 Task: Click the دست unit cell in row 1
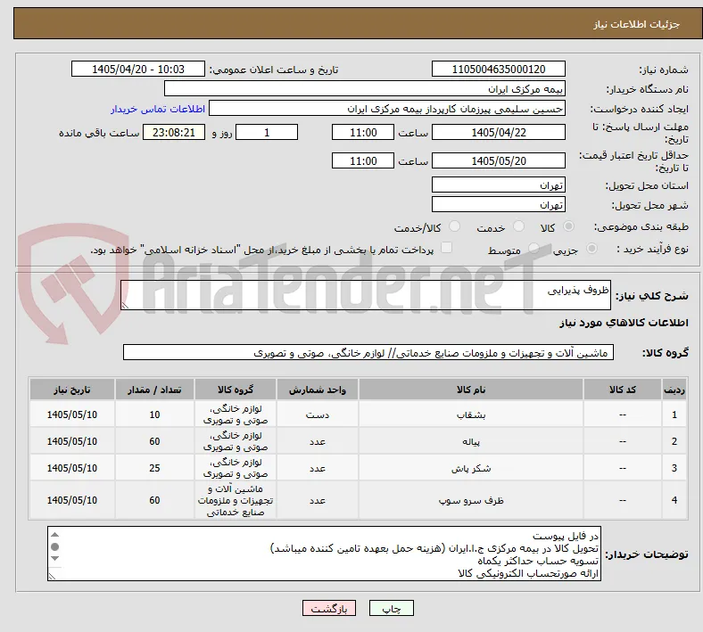coord(317,414)
